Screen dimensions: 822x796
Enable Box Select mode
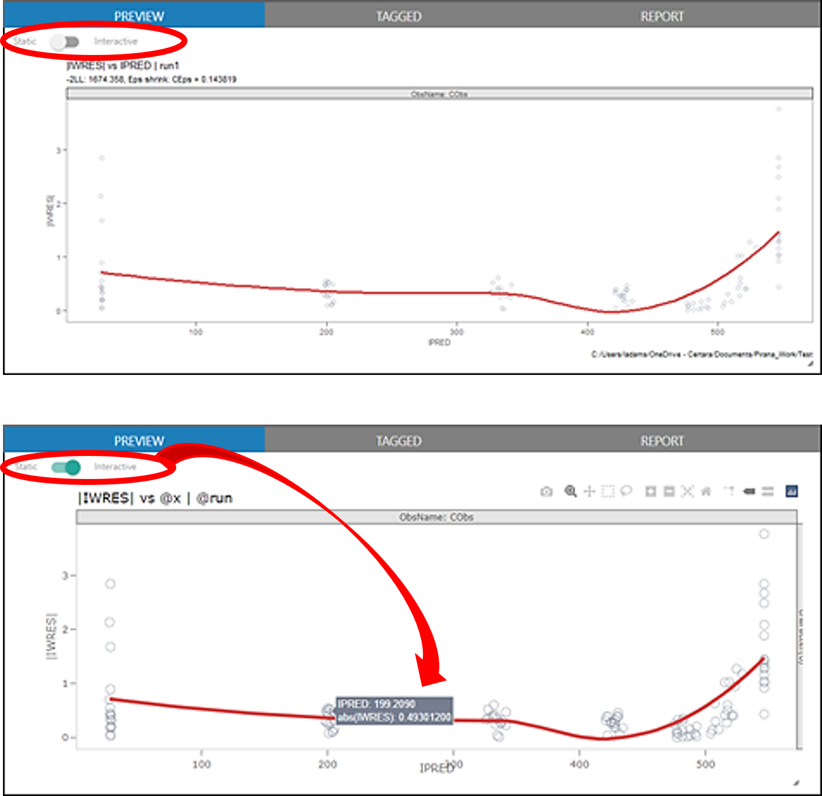(x=607, y=491)
